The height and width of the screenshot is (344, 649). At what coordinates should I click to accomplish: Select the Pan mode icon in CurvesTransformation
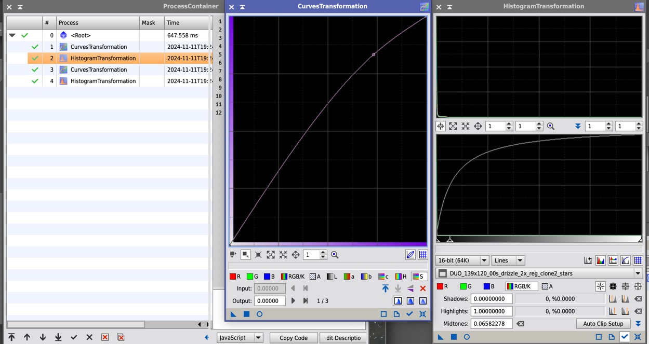296,255
